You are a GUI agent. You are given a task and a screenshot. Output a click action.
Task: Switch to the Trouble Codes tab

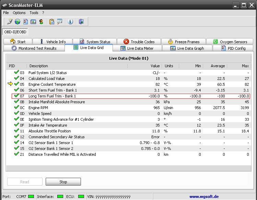click(139, 42)
